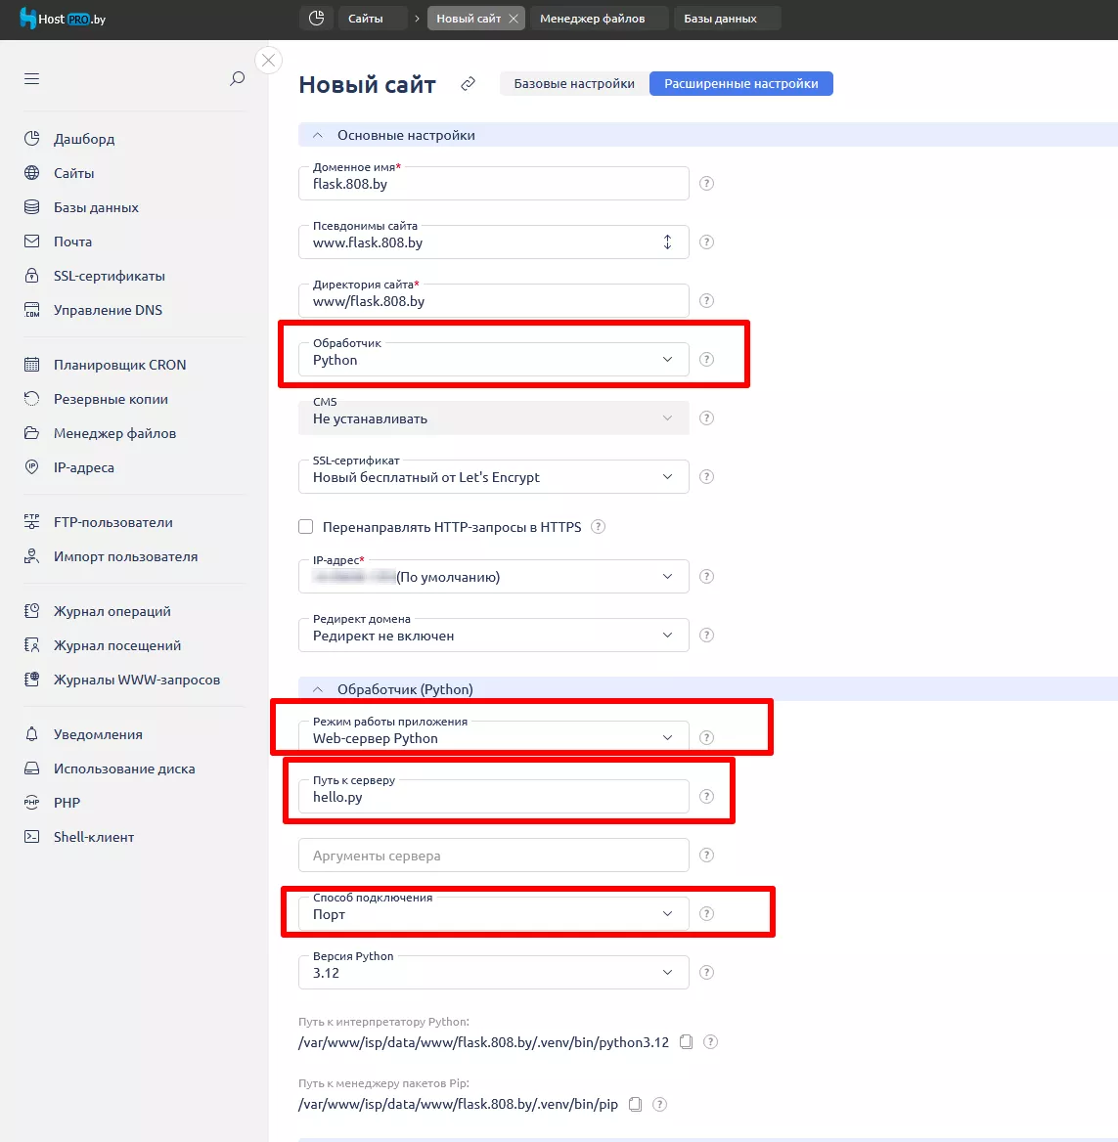The width and height of the screenshot is (1118, 1142).
Task: Show help for Обработчик field
Action: click(706, 359)
